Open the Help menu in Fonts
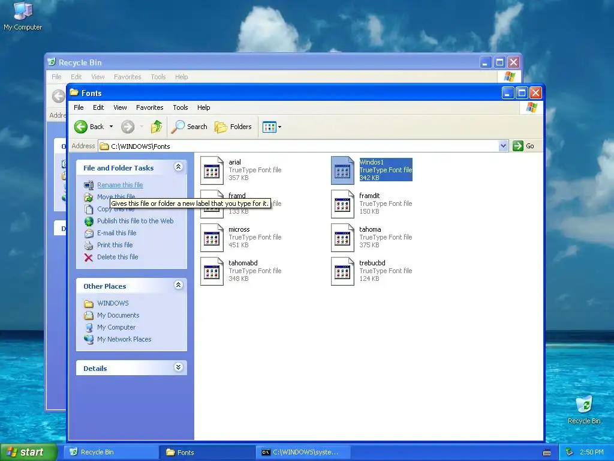 pos(204,107)
